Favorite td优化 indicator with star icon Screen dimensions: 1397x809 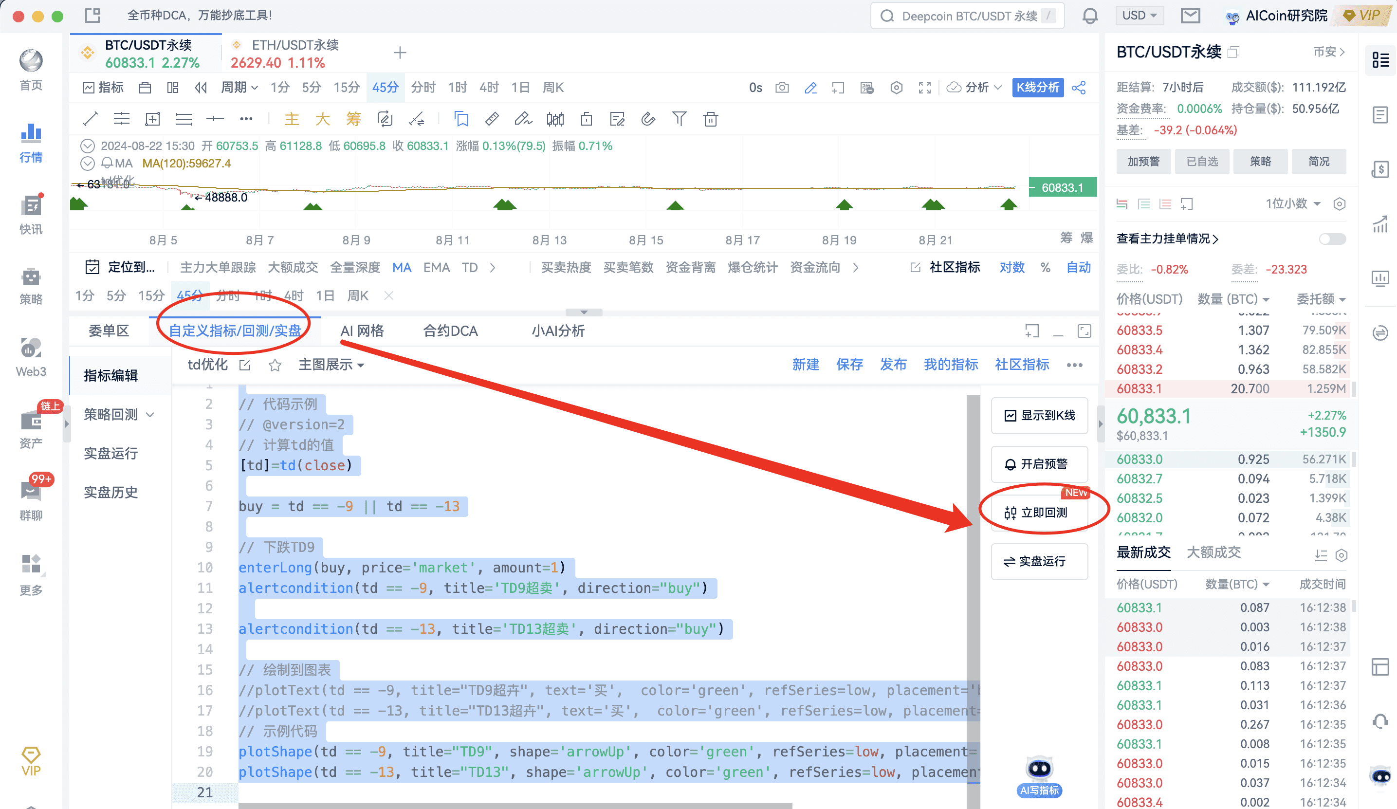pyautogui.click(x=275, y=365)
